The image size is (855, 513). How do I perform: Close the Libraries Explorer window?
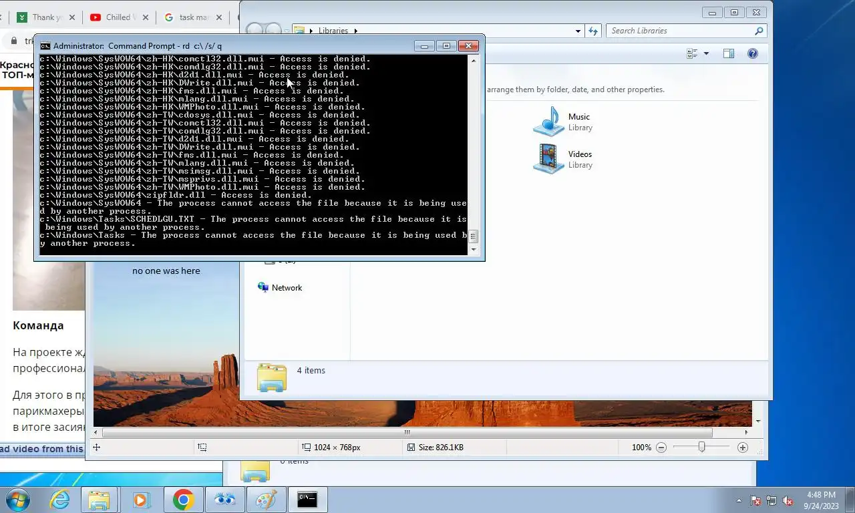756,12
